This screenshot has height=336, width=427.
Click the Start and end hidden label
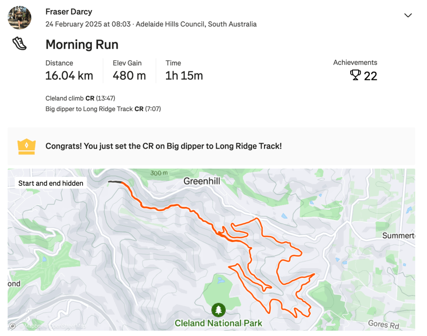point(51,183)
